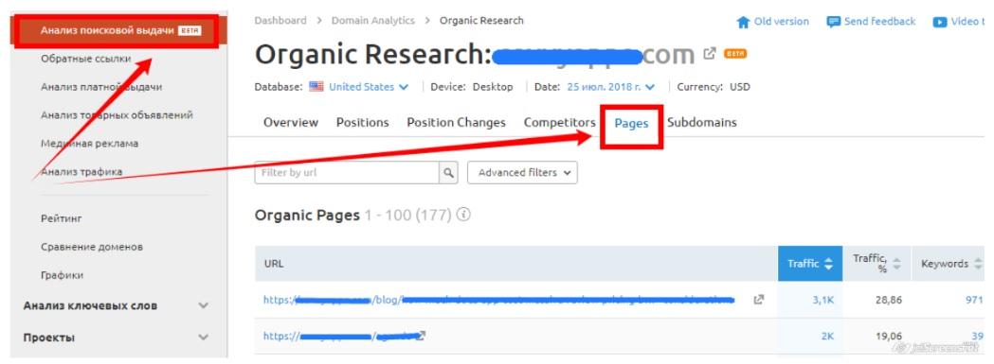The width and height of the screenshot is (994, 364).
Task: Sort by the Traffic % column arrows
Action: click(896, 264)
